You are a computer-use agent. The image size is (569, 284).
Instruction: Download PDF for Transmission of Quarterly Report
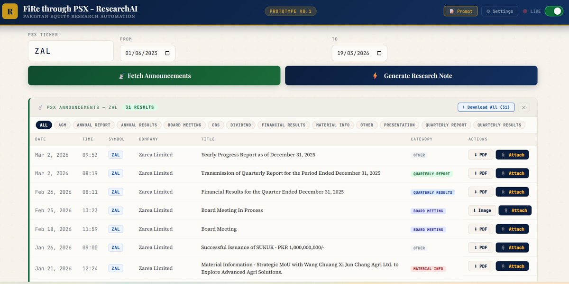(480, 173)
